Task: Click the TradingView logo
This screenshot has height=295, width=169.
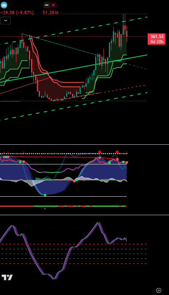Action: click(x=7, y=277)
